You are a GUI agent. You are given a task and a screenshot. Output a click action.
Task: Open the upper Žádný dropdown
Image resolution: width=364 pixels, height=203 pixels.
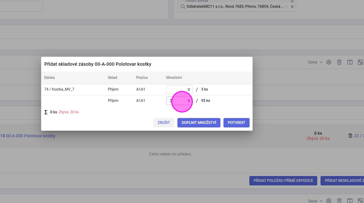tap(315, 62)
